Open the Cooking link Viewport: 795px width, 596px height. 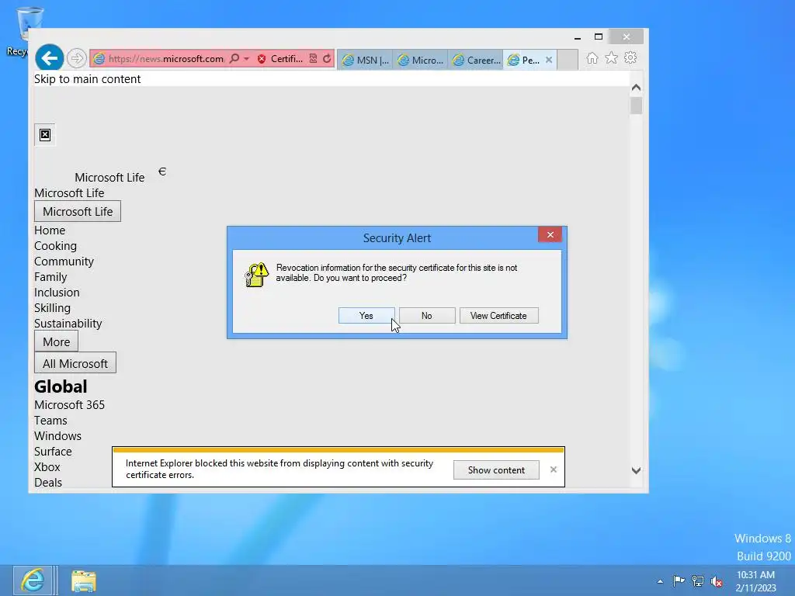(x=55, y=246)
